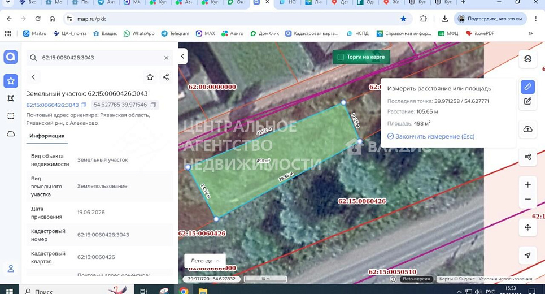The image size is (545, 294).
Task: Open the 62:15:0060426:3043 cadastral link
Action: coord(53,105)
